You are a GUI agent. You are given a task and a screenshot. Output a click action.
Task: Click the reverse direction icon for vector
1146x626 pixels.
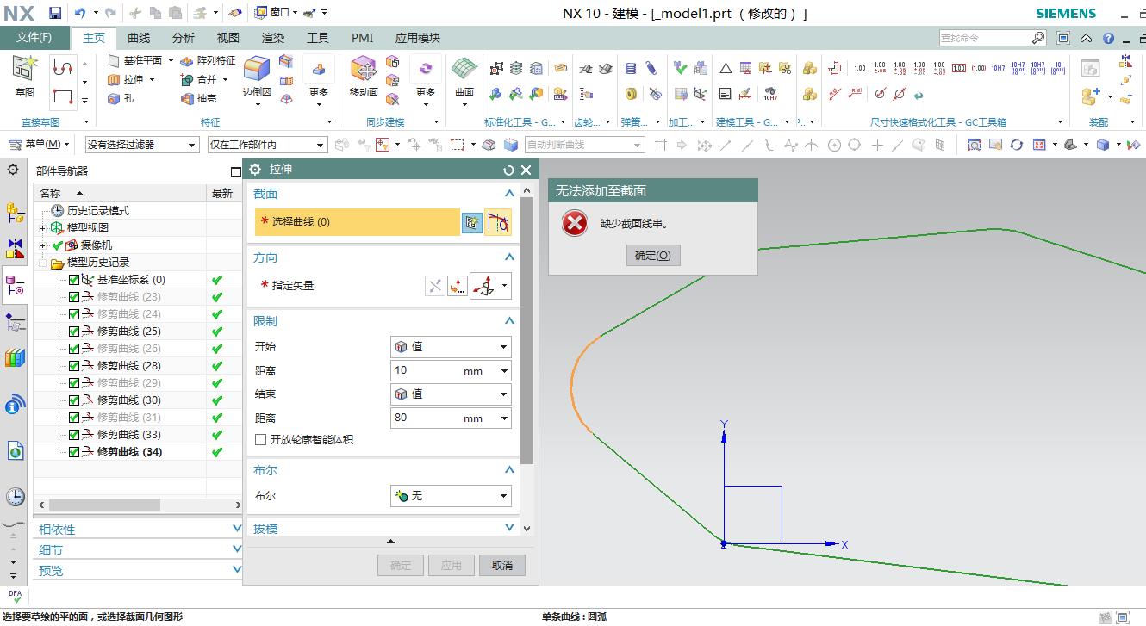click(x=435, y=286)
